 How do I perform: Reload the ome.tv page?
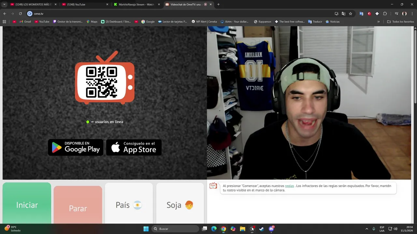click(20, 14)
